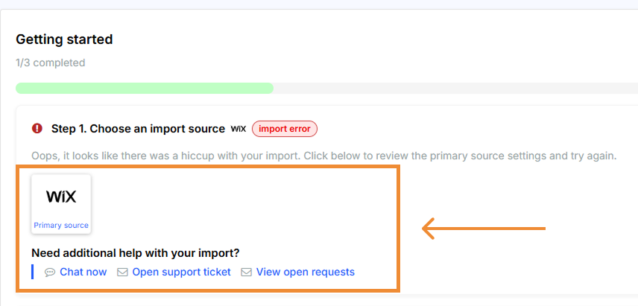This screenshot has width=638, height=306.
Task: Click envelope icon beside View open requests
Action: [247, 272]
